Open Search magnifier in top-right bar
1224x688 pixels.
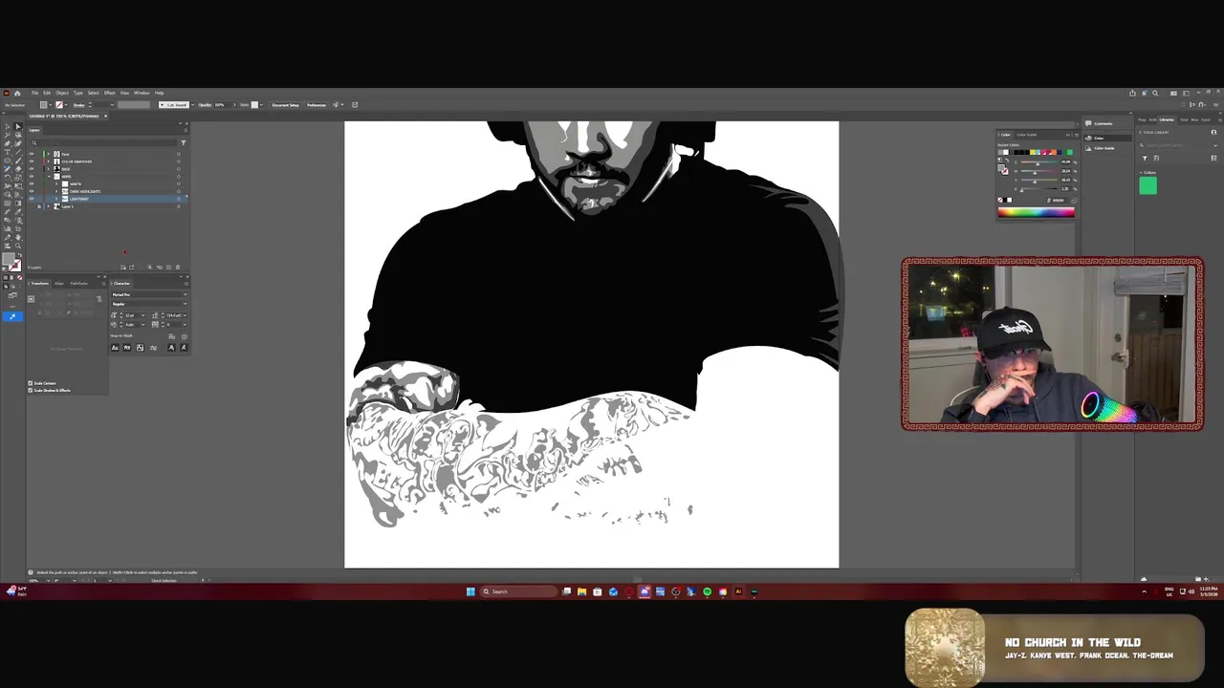coord(1155,94)
